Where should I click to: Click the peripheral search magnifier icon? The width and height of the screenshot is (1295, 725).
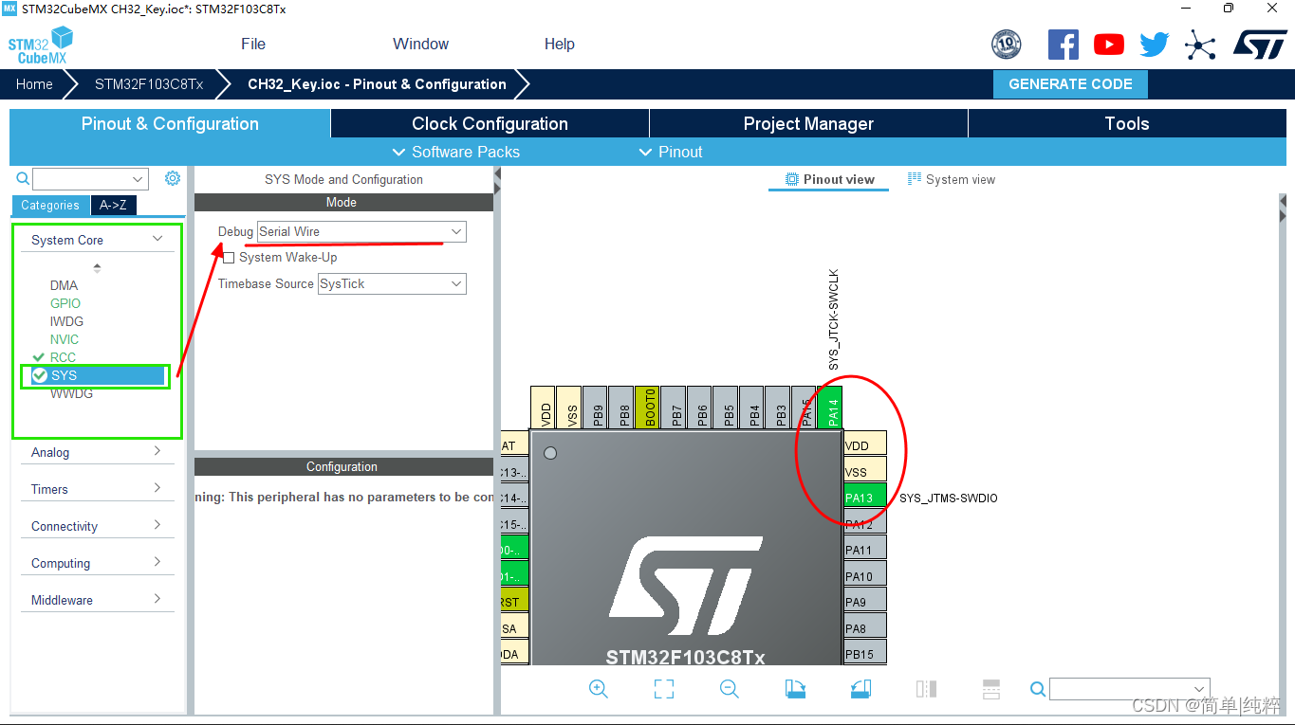click(x=23, y=178)
